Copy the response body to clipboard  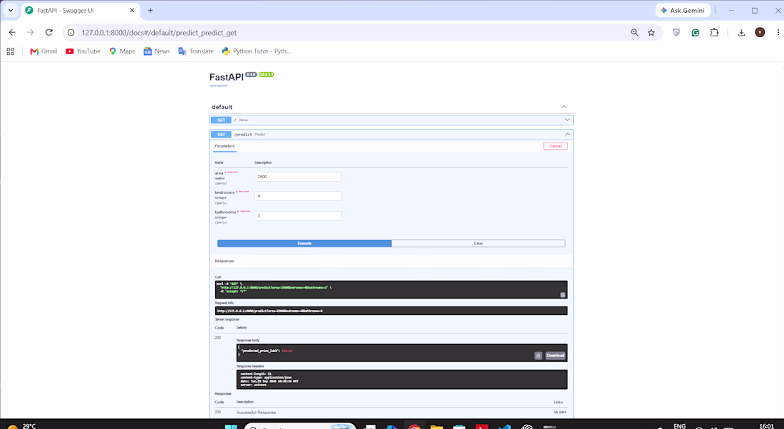538,356
